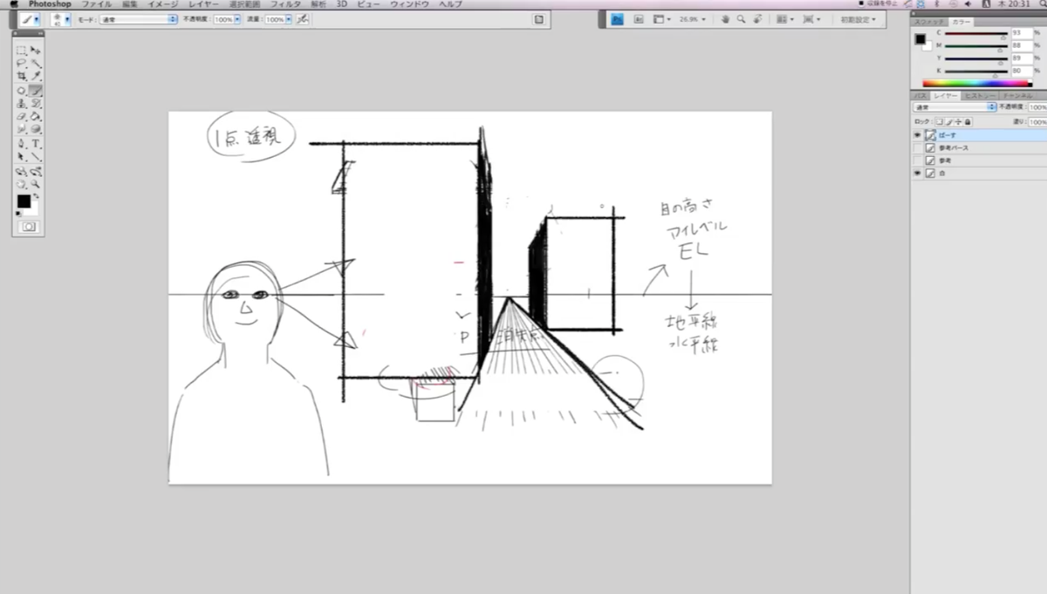Hide the ぱーす layer
1047x594 pixels.
[x=917, y=135]
